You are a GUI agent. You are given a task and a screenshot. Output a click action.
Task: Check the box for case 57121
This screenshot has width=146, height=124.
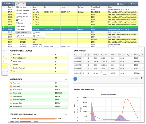tap(4, 12)
